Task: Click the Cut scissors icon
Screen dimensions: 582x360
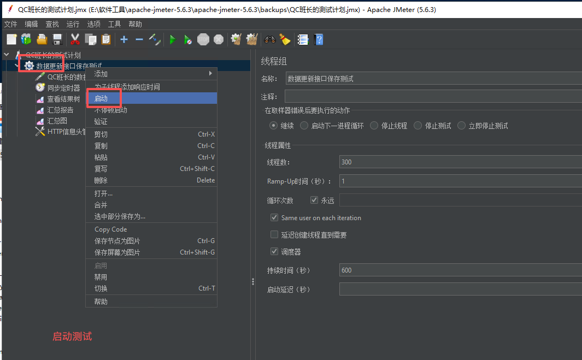Action: point(75,39)
